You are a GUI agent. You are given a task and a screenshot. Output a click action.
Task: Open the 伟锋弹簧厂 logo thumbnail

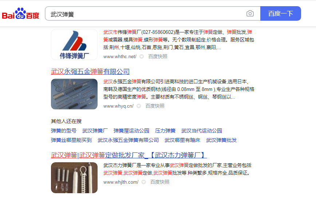click(x=74, y=44)
